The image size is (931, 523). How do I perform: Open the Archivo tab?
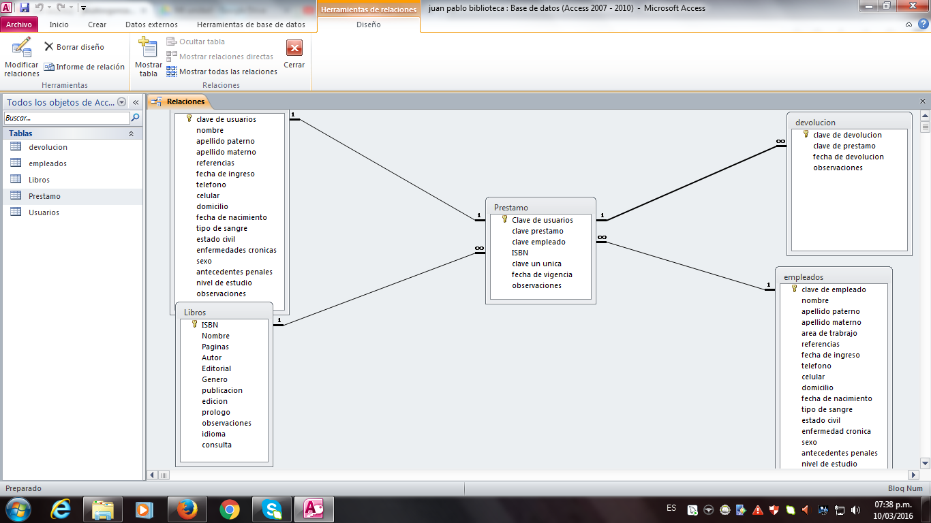[19, 25]
